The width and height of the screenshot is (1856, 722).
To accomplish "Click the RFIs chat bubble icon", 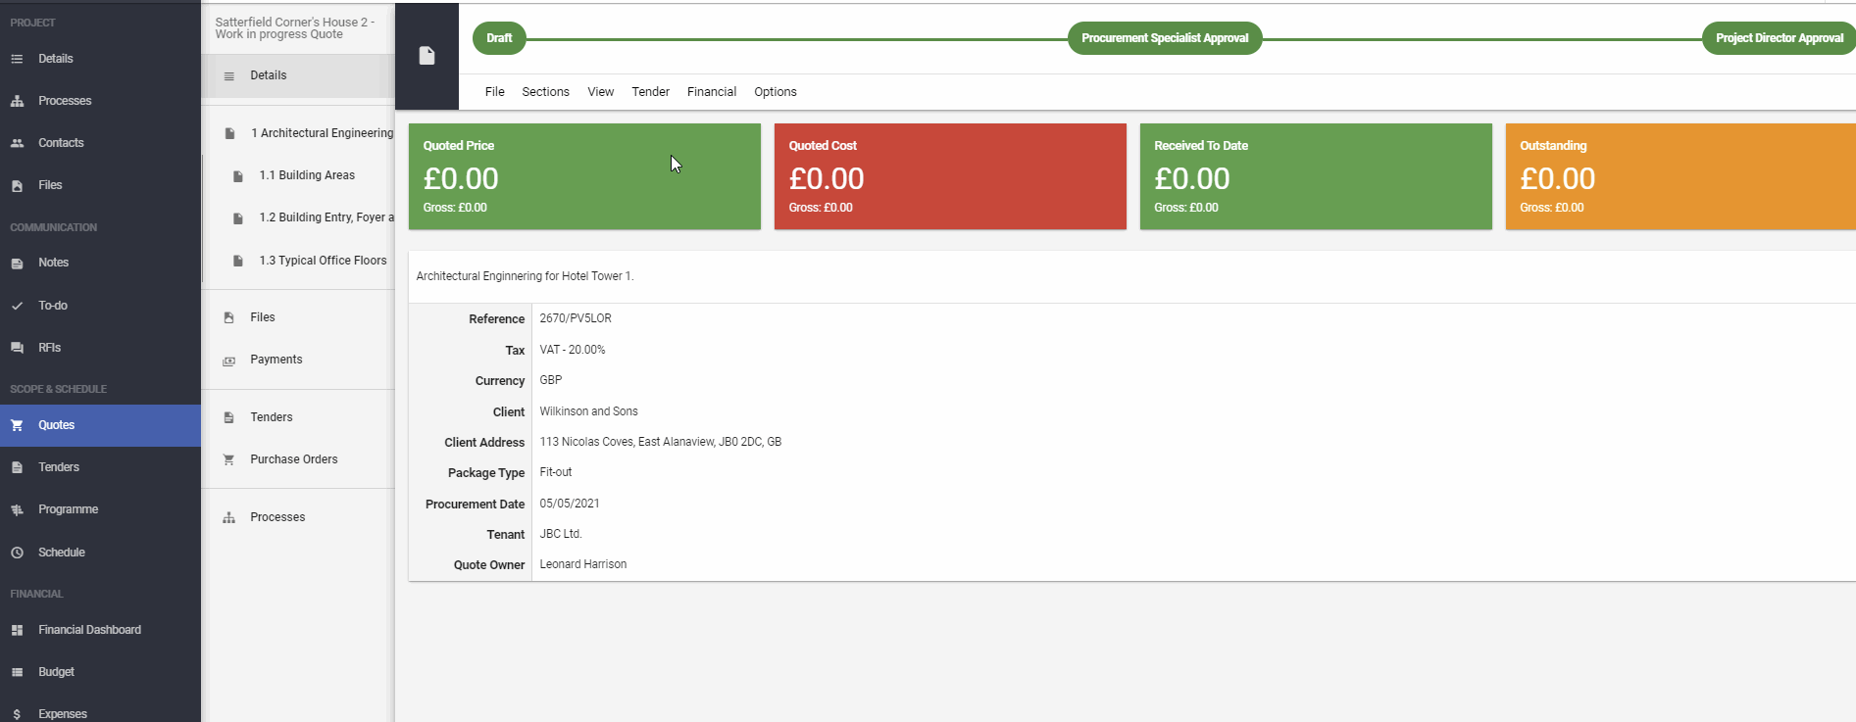I will pos(17,348).
